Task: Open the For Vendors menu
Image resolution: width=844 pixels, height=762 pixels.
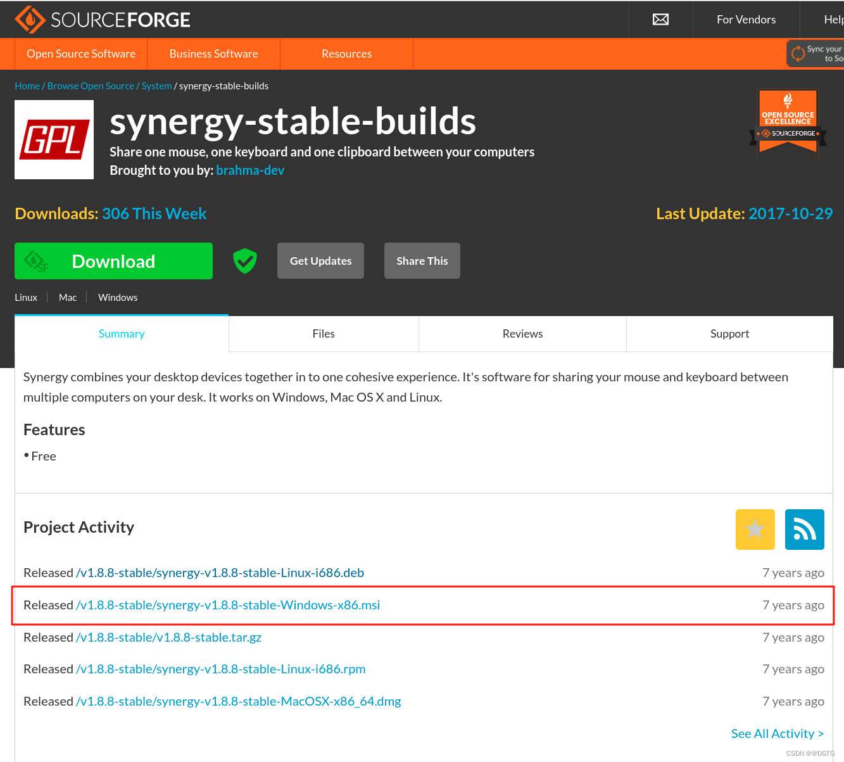Action: pos(746,20)
